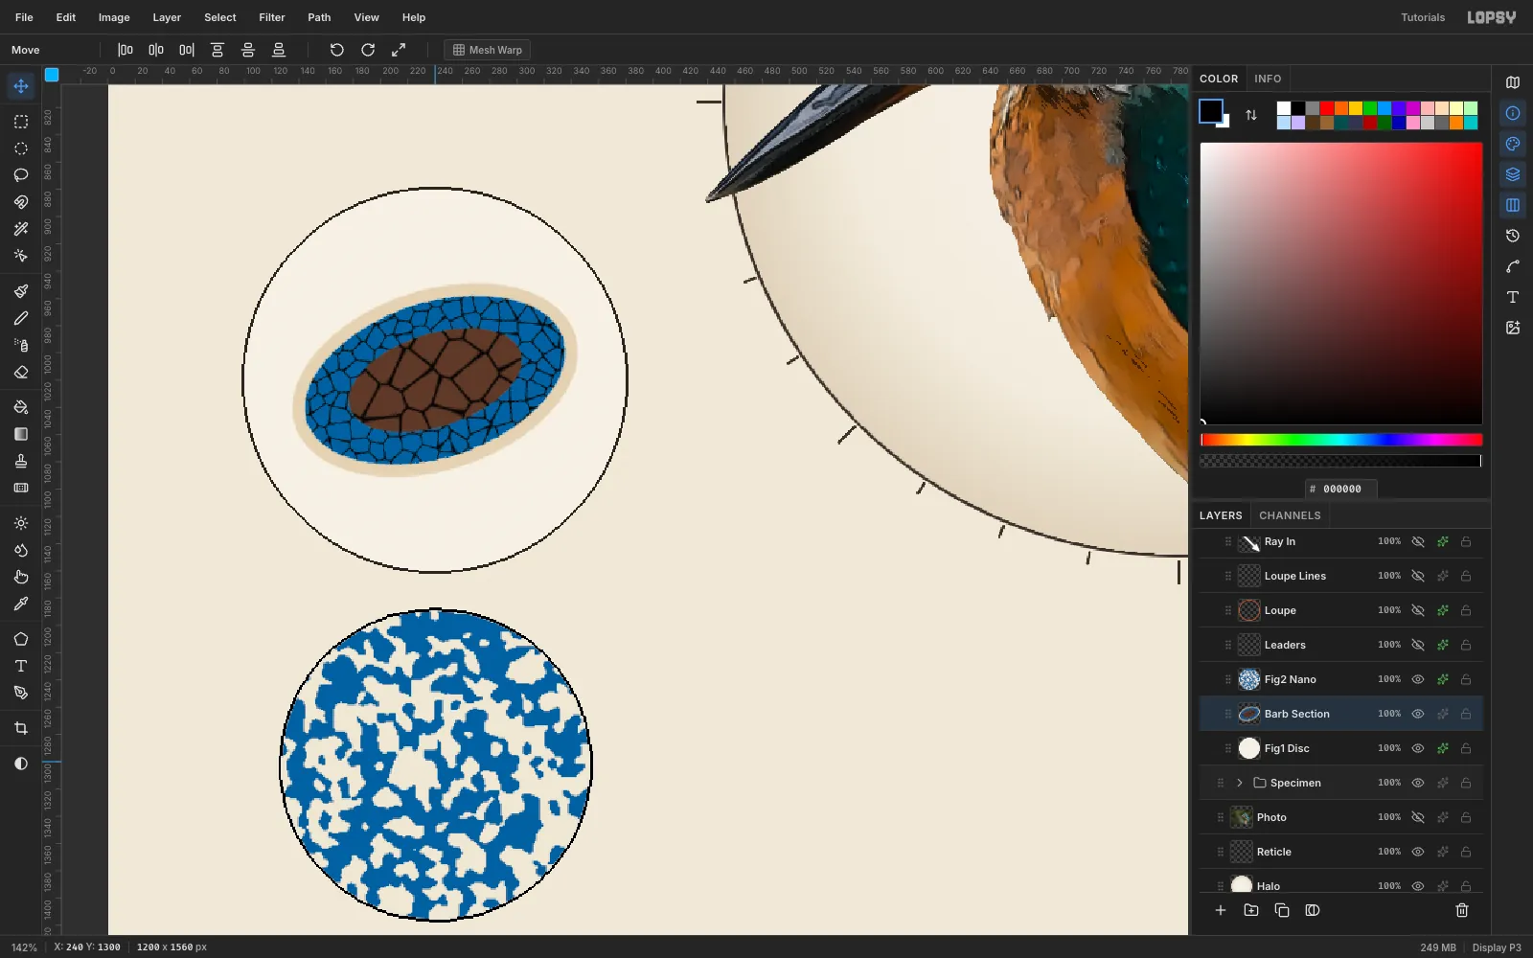Open the Filter menu
The width and height of the screenshot is (1533, 958).
coord(272,17)
